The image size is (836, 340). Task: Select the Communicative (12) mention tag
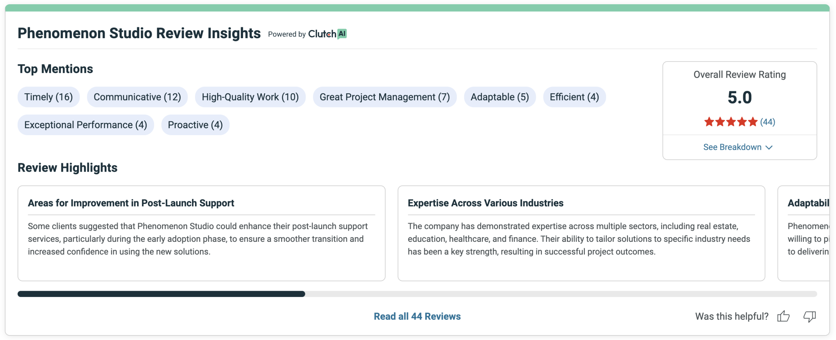137,97
